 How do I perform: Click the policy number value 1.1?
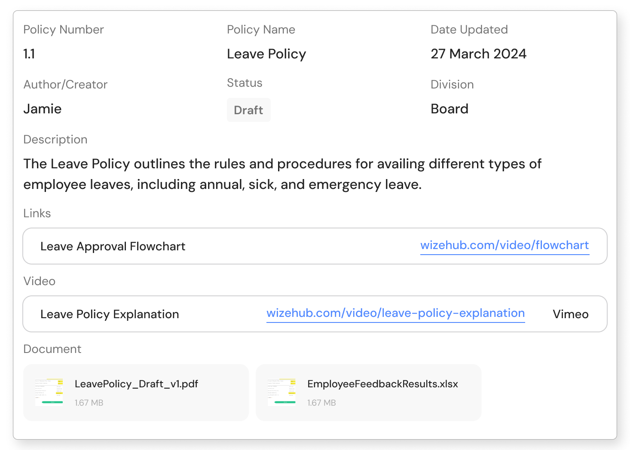[29, 54]
